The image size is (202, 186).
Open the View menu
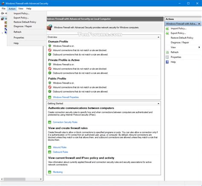click(x=21, y=9)
